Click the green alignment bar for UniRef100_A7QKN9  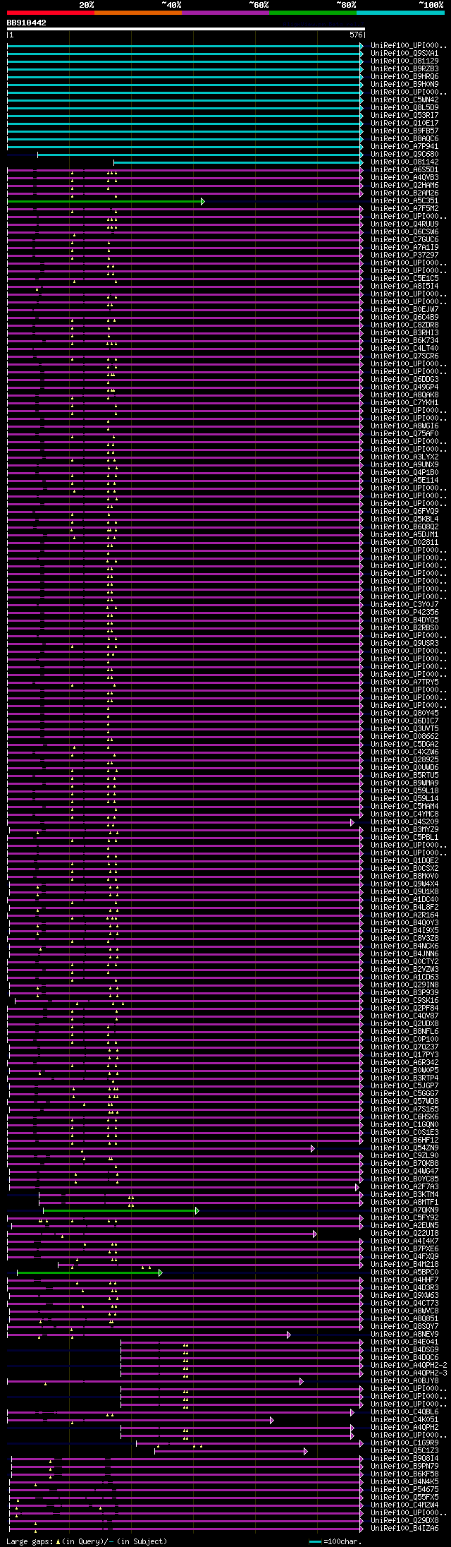tap(121, 1210)
